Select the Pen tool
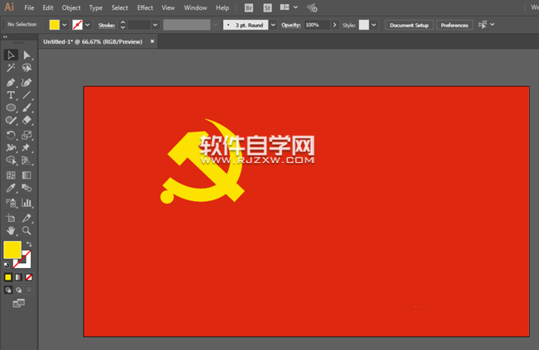 tap(11, 83)
